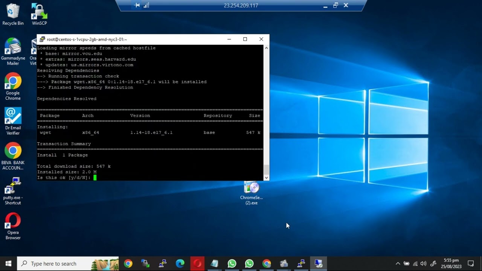This screenshot has height=271, width=482.
Task: Click the Chrome taskbar icon beside the search box
Action: click(128, 263)
